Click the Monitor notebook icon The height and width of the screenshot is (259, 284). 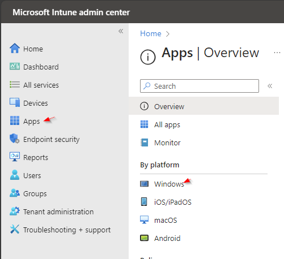[x=144, y=143]
